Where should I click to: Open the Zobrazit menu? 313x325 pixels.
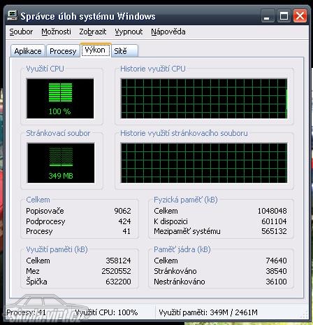93,32
